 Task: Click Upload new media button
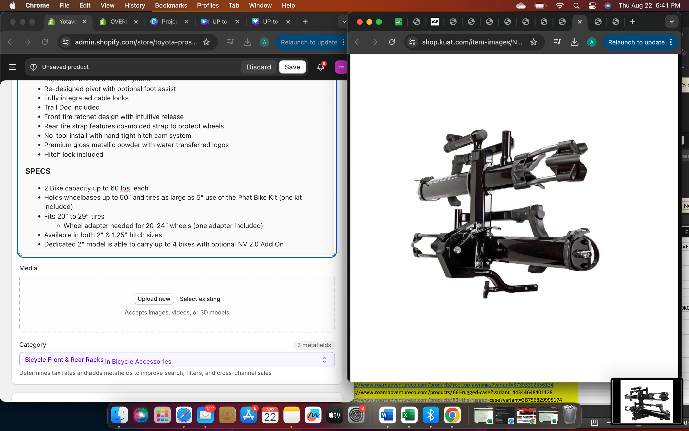coord(154,299)
